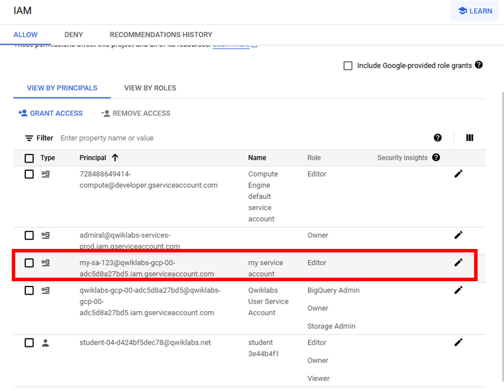Switch to the ALLOW tab
The width and height of the screenshot is (504, 391).
[25, 35]
